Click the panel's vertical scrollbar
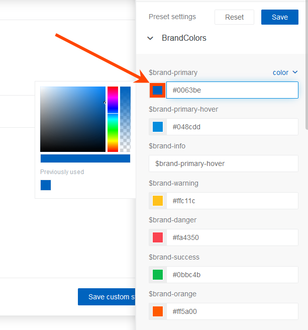The height and width of the screenshot is (330, 308). coord(306,65)
